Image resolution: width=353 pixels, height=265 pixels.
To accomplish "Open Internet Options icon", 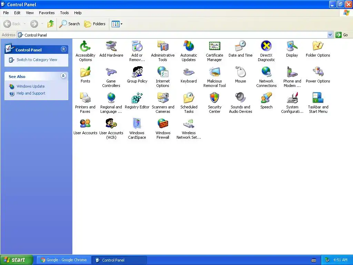I will pos(163,72).
